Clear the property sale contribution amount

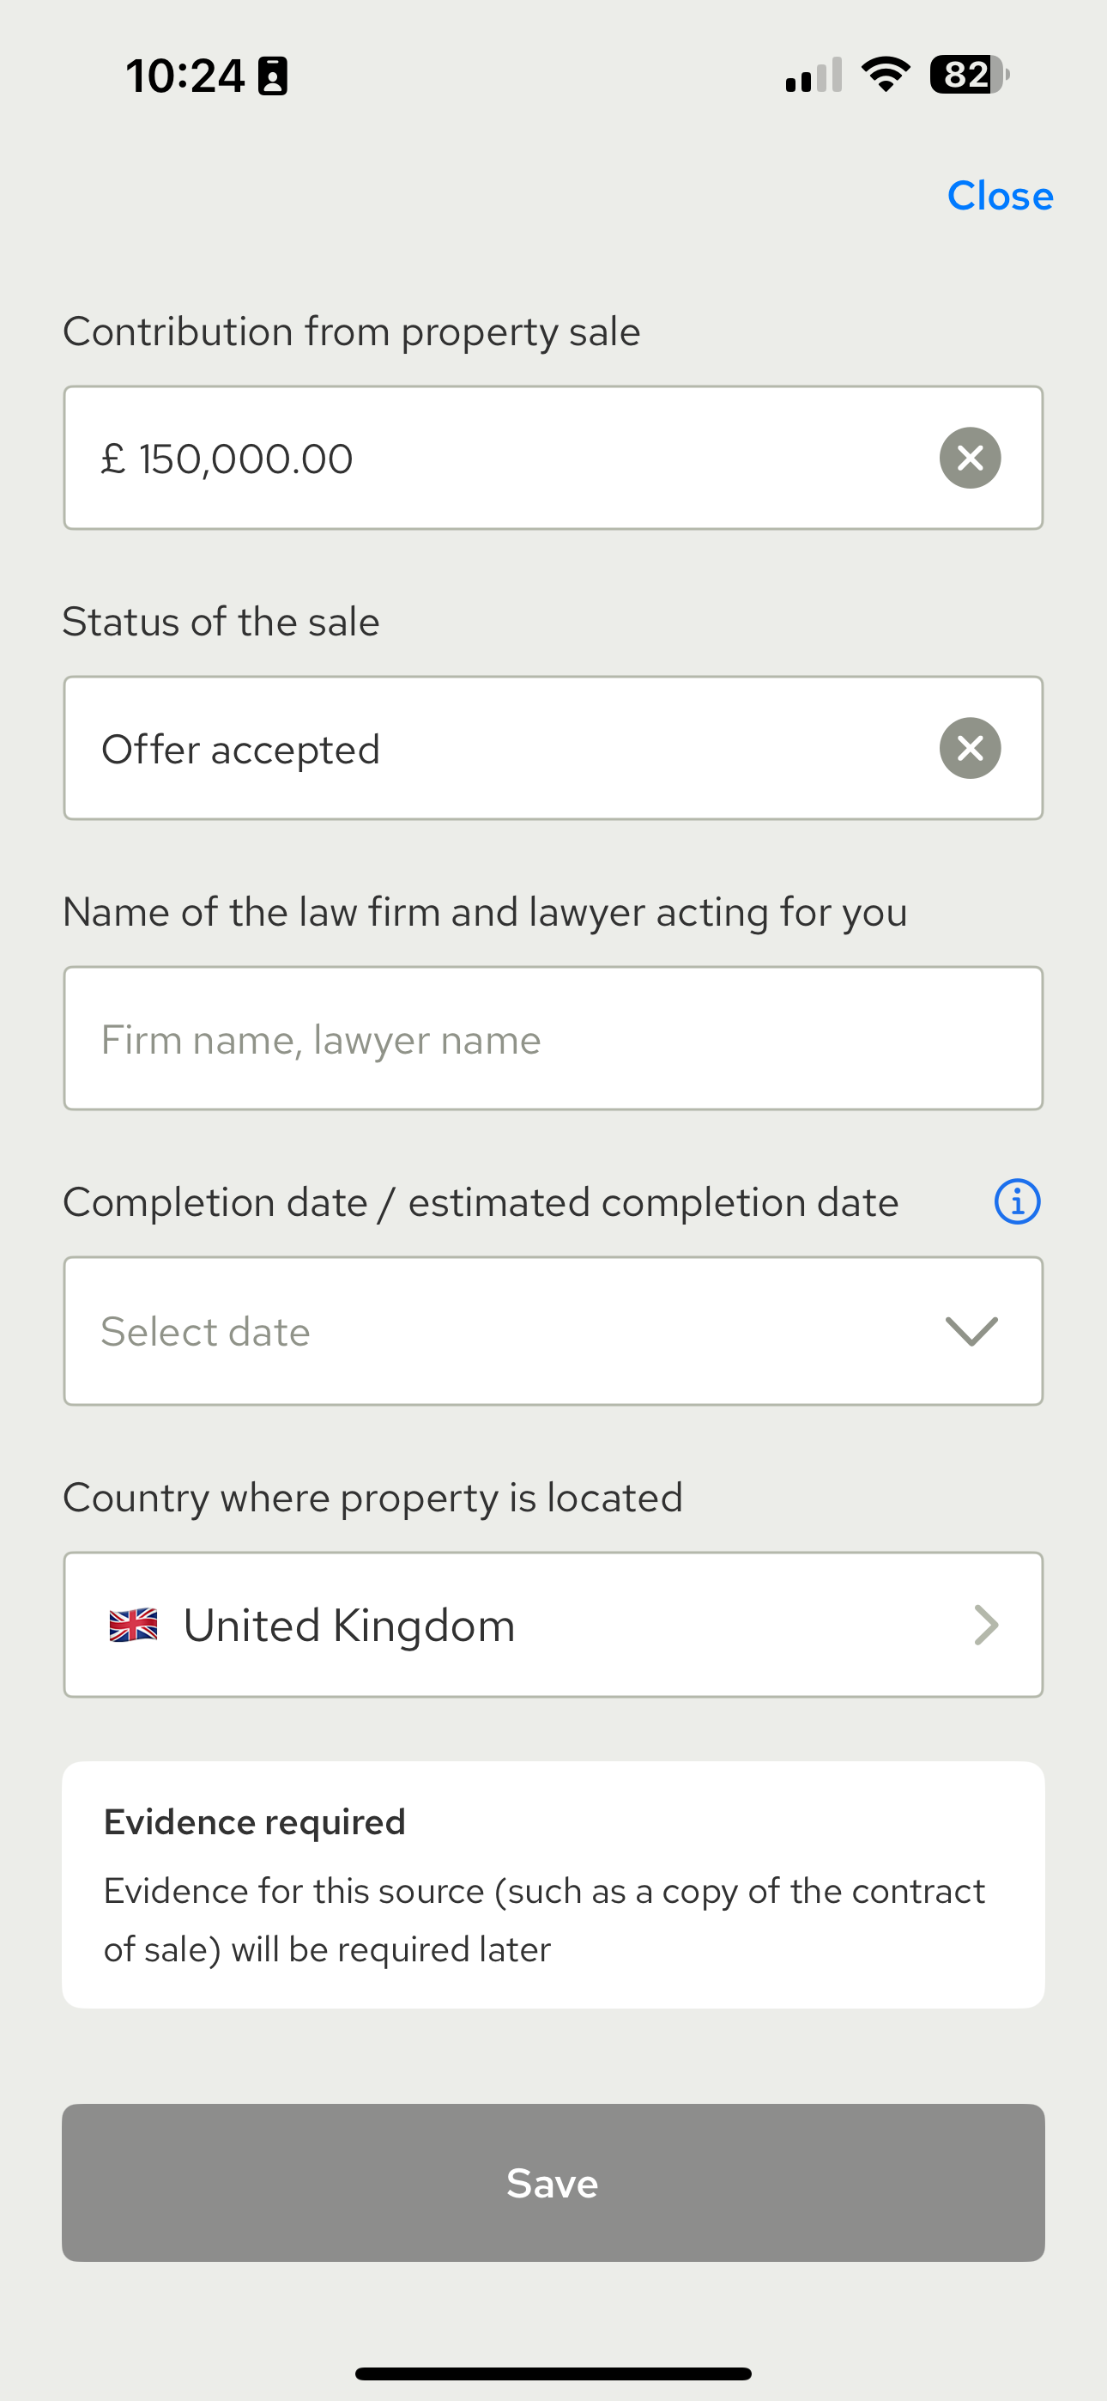tap(970, 458)
